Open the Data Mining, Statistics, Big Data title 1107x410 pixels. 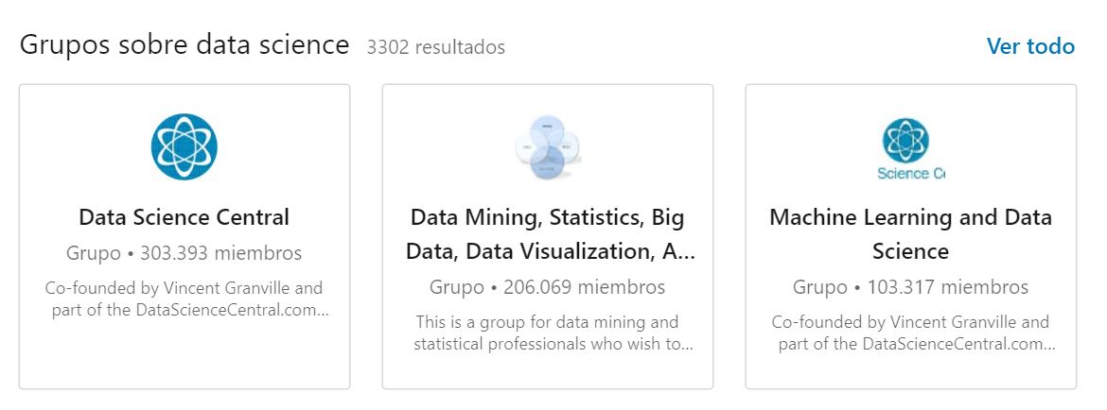548,234
